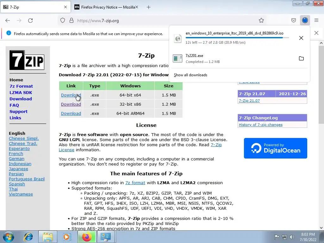Open History of 7-zip changes

click(x=261, y=125)
